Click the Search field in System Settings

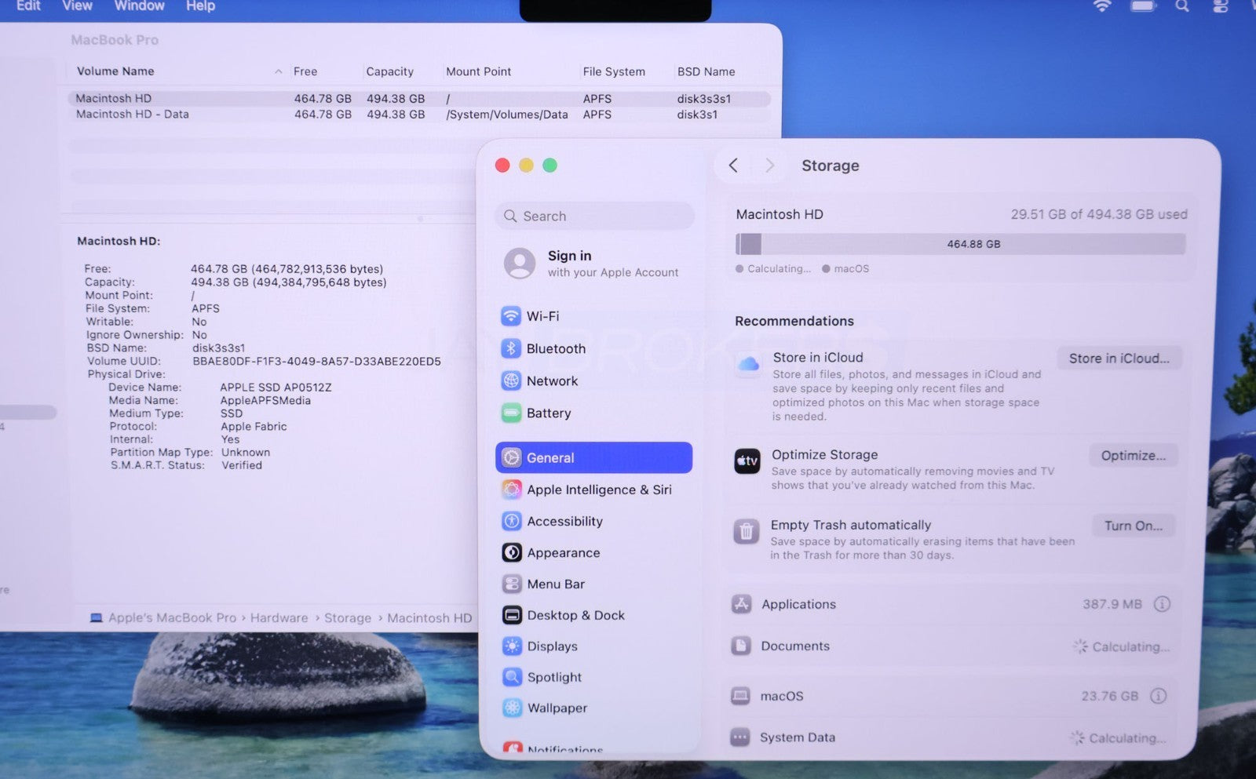(x=595, y=216)
